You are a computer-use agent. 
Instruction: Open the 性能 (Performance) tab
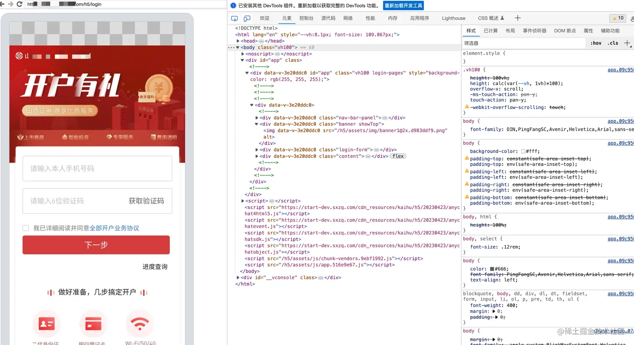coord(370,18)
